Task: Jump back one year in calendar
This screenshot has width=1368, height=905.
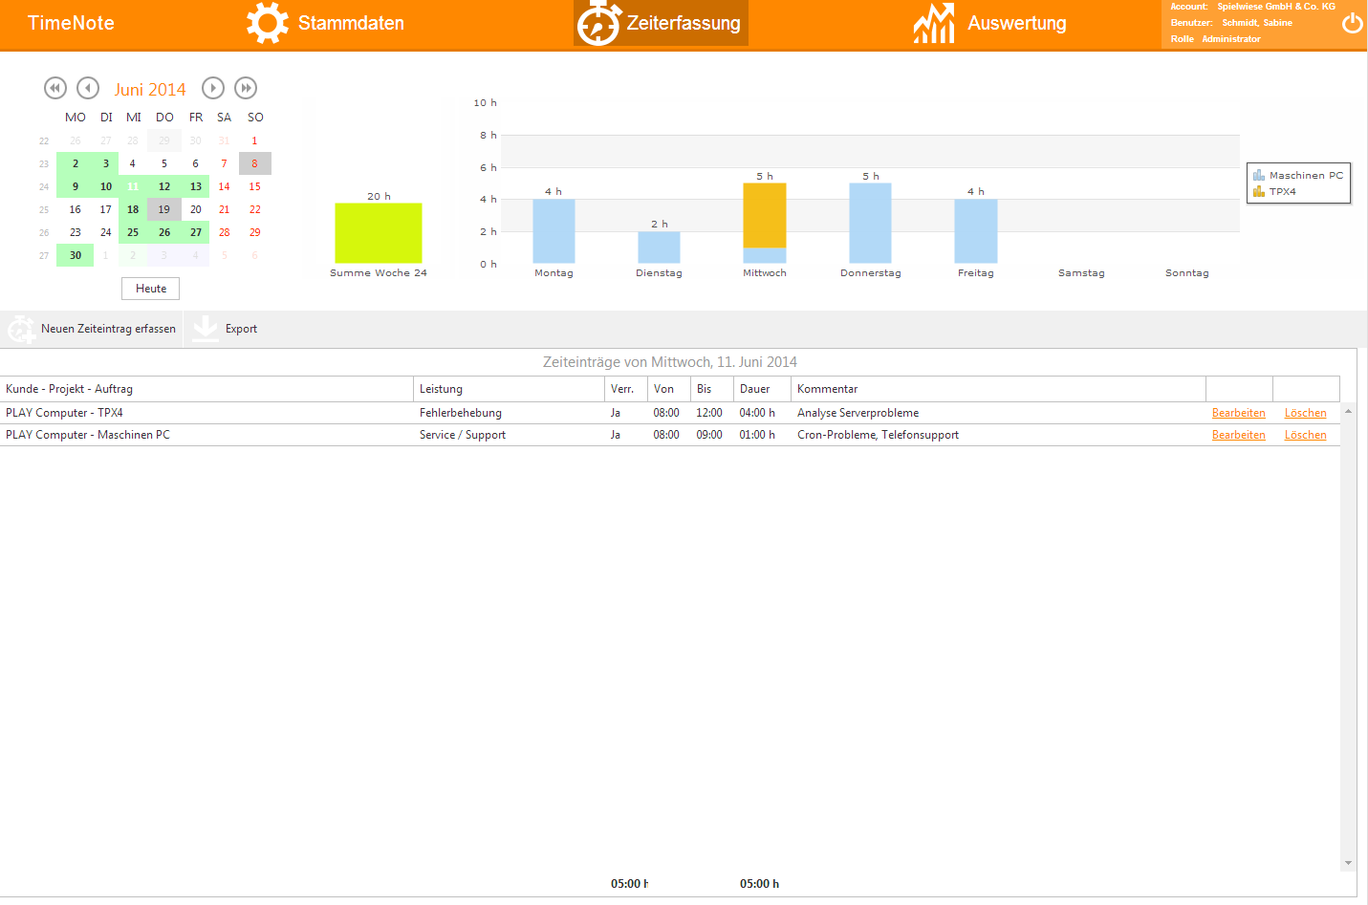Action: click(x=55, y=88)
